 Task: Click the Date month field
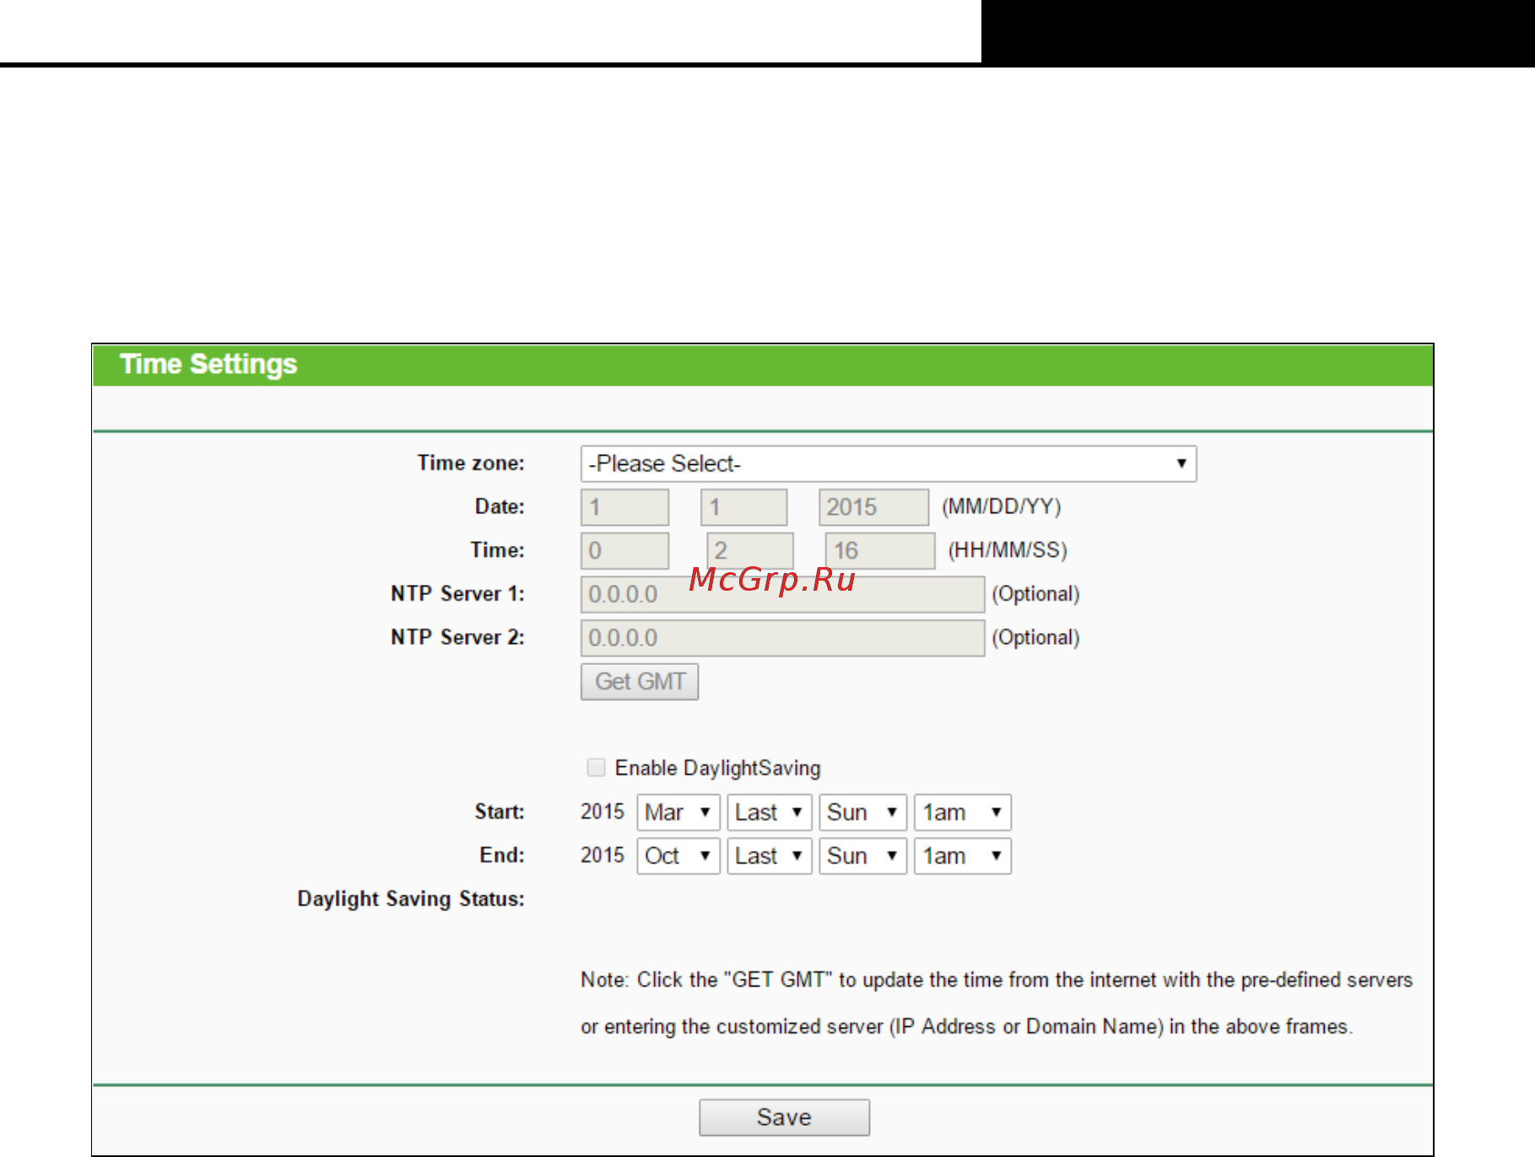[624, 507]
